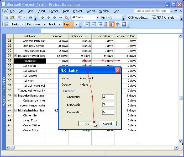Click the vertical scrollbar thumb

[x=180, y=98]
